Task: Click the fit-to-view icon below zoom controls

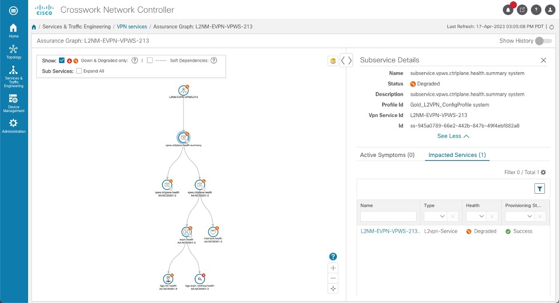Action: pos(333,288)
